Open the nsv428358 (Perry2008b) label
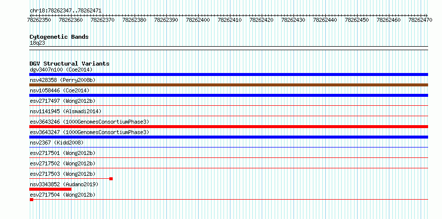 (x=63, y=80)
